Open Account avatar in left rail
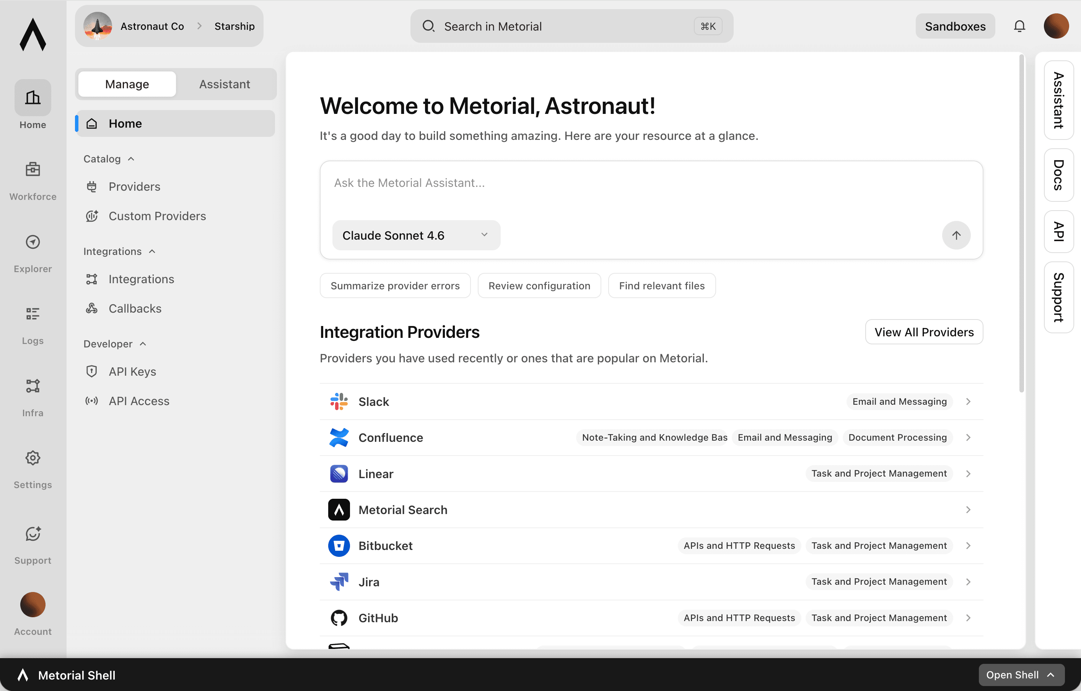 click(x=33, y=605)
